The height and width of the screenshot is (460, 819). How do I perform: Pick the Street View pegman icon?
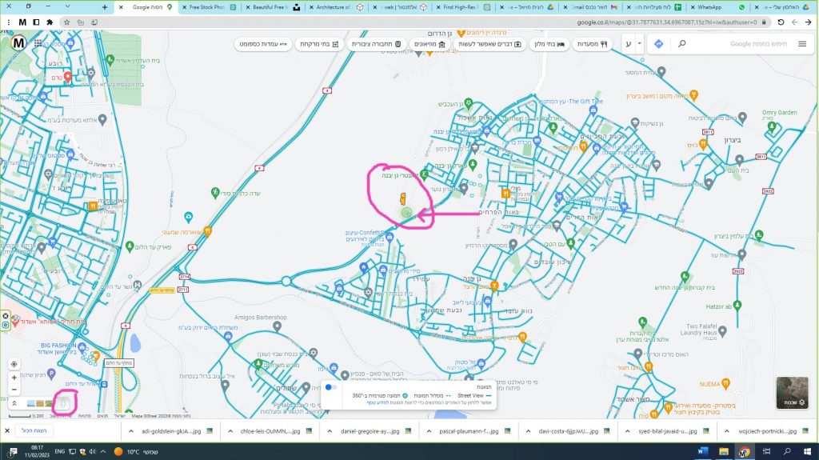pyautogui.click(x=62, y=403)
